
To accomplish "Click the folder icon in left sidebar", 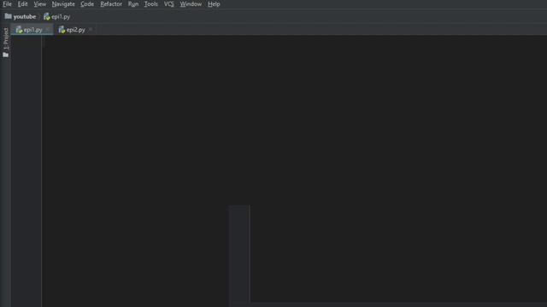I will coord(6,55).
